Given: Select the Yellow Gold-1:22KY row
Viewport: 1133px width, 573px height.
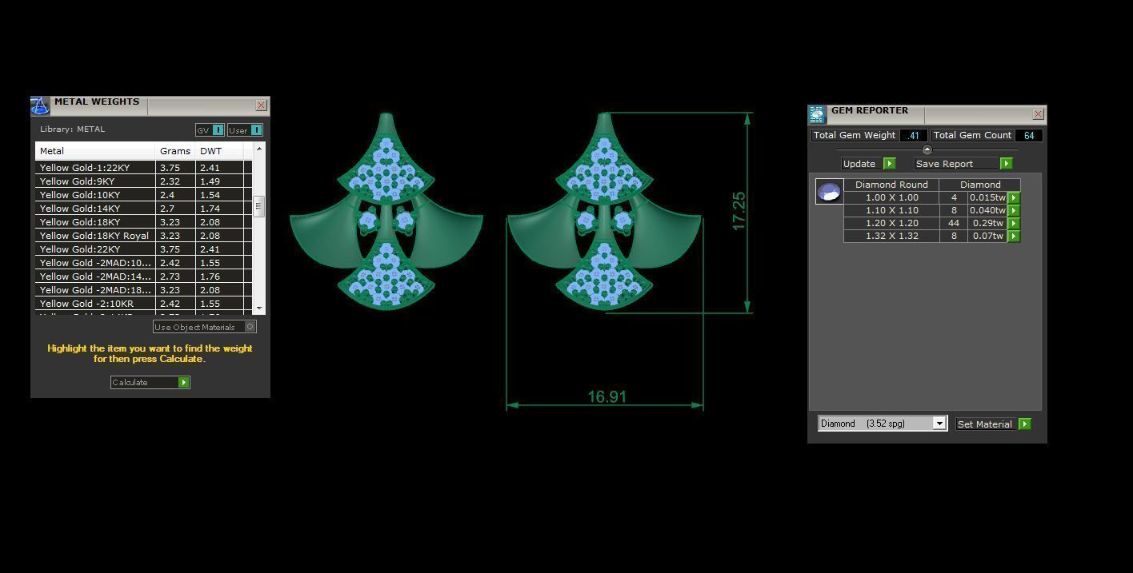Looking at the screenshot, I should tap(143, 168).
